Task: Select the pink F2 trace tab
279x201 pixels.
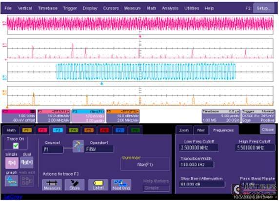Action: pos(42,130)
